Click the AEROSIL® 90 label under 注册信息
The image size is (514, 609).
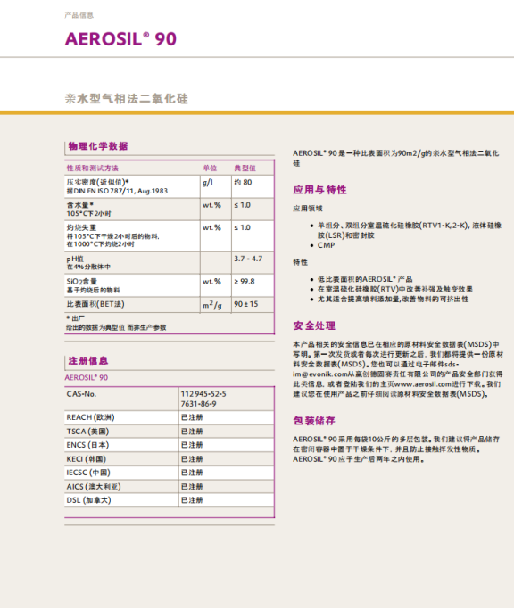point(87,377)
